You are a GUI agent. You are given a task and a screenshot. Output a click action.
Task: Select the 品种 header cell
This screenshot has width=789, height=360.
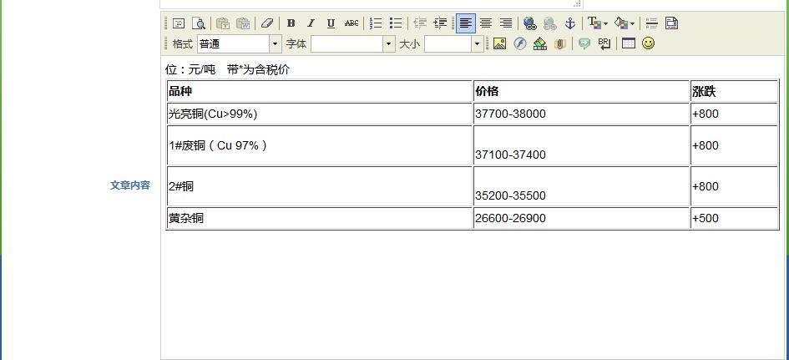pos(320,91)
